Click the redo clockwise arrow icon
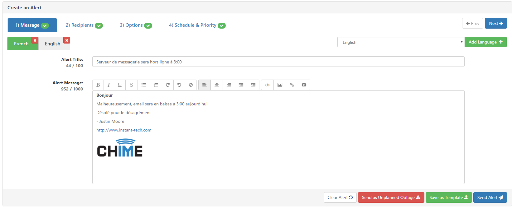 (168, 85)
